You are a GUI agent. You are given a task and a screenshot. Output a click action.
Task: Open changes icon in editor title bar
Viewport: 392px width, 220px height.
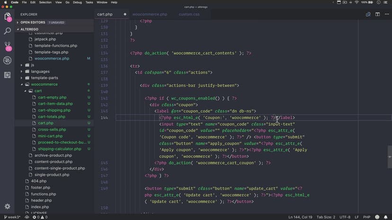click(x=368, y=14)
